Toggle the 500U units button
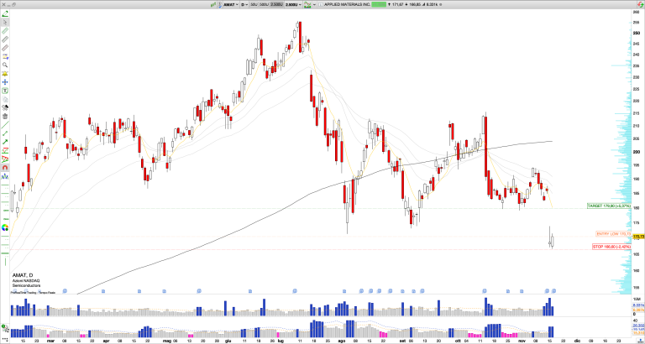Viewport: 645px width, 344px height. [x=265, y=4]
